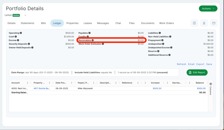Open the Chat tab
Screen dimensions: 224x130
pyautogui.click(x=118, y=23)
